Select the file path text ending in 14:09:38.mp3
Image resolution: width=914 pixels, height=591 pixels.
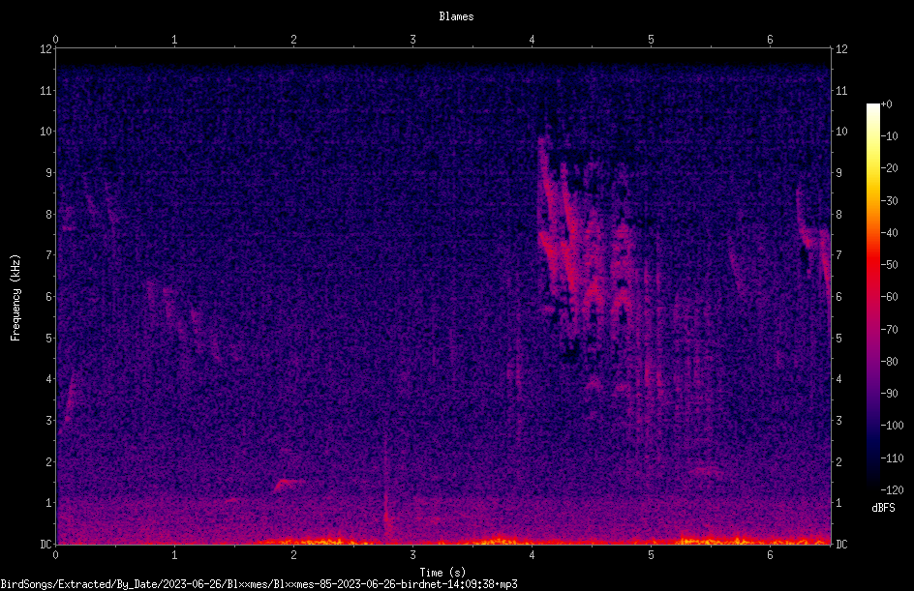[x=259, y=584]
